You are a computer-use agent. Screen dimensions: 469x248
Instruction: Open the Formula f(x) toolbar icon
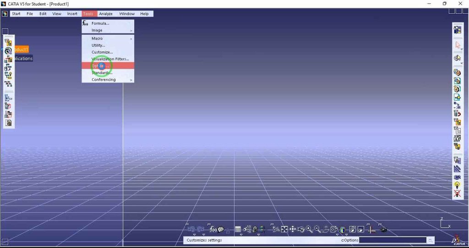[x=213, y=229]
